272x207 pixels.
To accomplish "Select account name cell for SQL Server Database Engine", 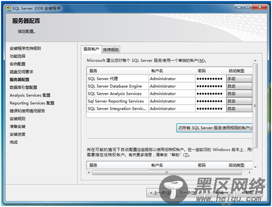I will (x=172, y=86).
